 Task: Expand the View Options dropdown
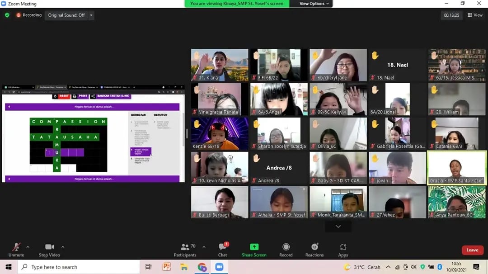314,4
